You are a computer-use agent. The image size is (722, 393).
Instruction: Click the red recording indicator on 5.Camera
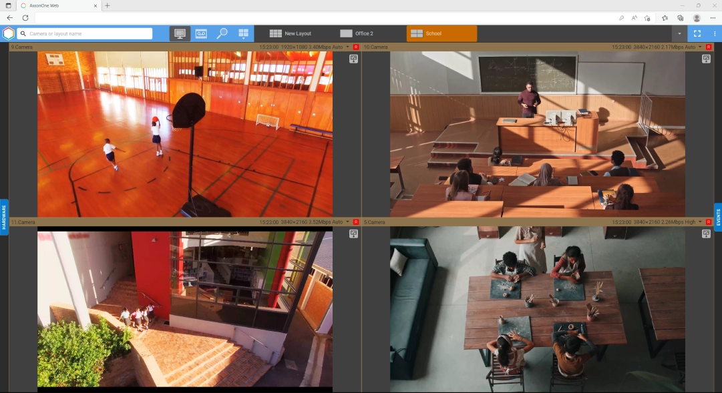[709, 222]
